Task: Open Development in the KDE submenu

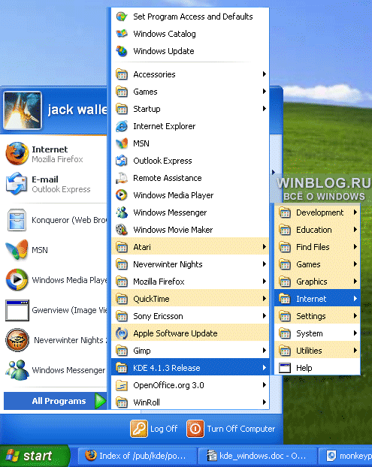Action: tap(317, 212)
